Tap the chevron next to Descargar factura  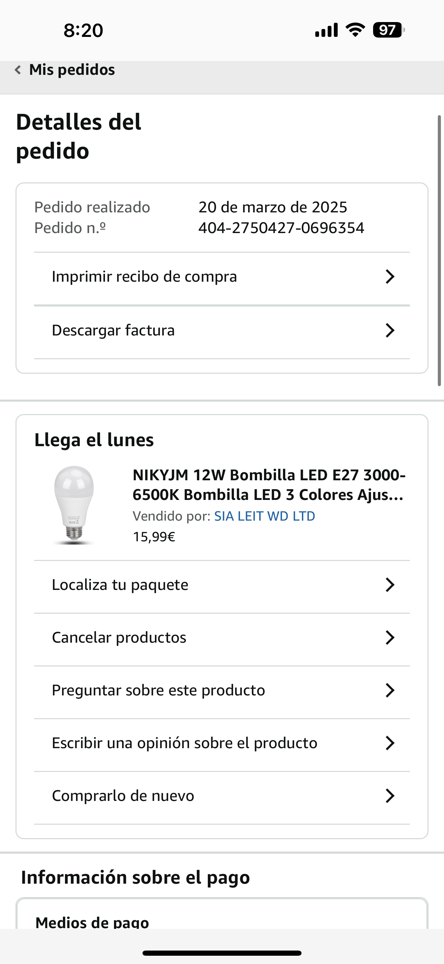tap(390, 330)
